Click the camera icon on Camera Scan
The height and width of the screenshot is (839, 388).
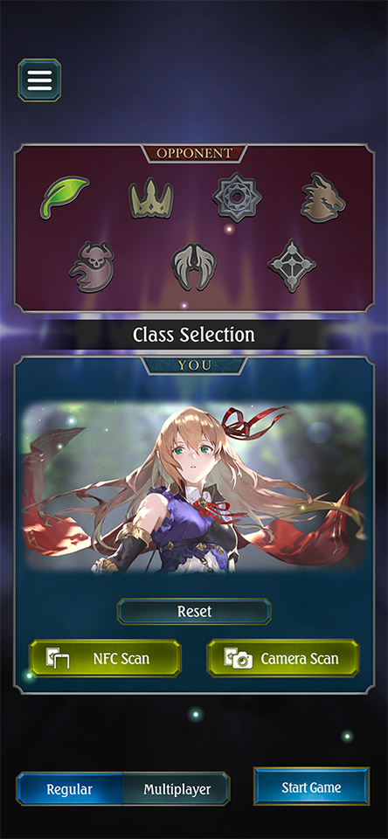click(x=239, y=659)
